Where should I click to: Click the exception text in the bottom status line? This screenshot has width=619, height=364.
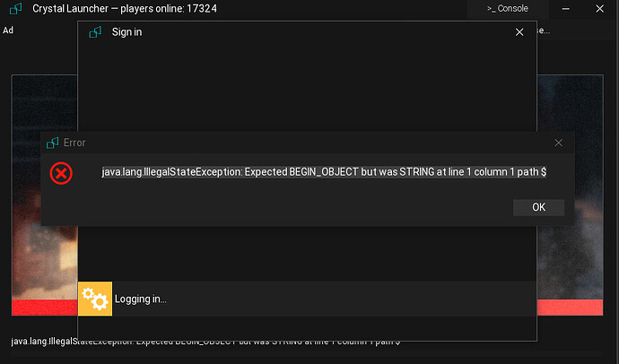coord(206,342)
